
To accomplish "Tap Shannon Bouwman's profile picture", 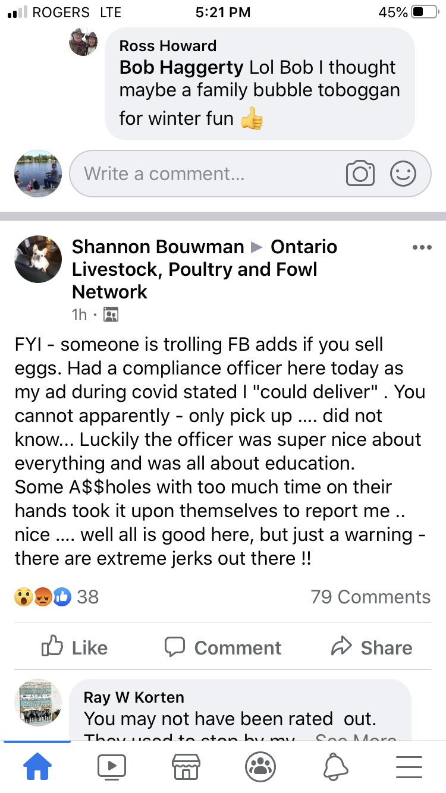I will click(x=38, y=259).
